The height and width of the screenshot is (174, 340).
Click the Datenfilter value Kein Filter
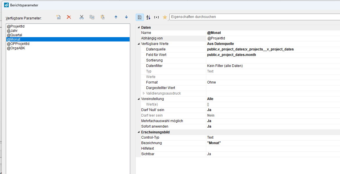[225, 66]
